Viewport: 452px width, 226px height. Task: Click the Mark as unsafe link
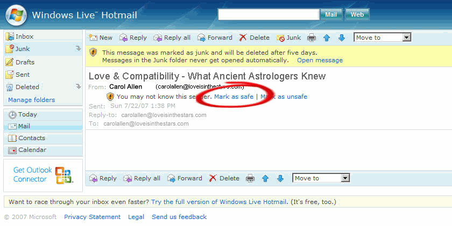pyautogui.click(x=284, y=97)
